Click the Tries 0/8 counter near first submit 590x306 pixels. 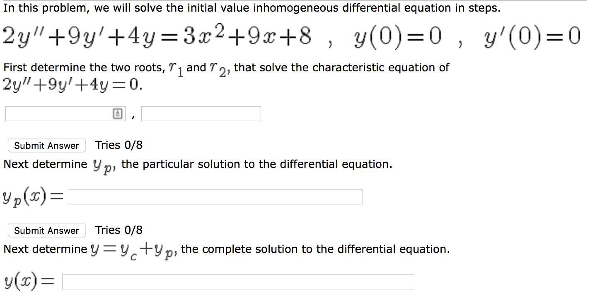click(119, 145)
